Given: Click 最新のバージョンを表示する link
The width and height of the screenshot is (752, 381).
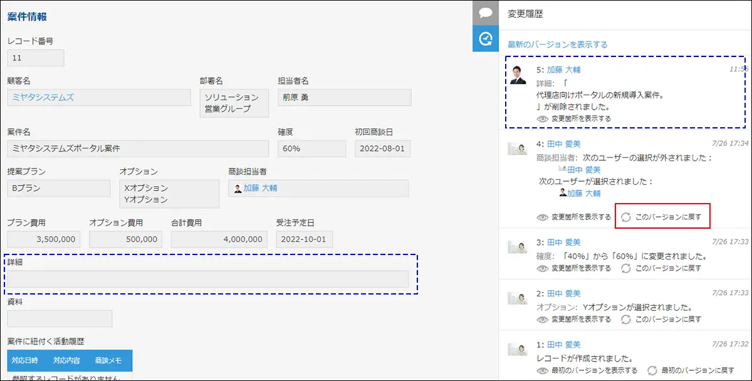Looking at the screenshot, I should [557, 44].
